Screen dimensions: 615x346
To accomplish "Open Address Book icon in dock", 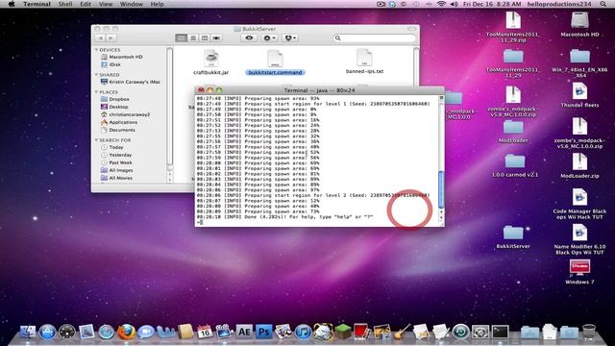I will pos(185,332).
